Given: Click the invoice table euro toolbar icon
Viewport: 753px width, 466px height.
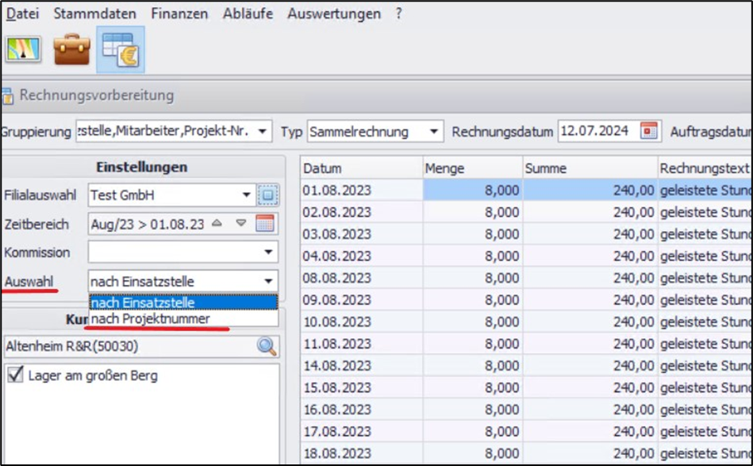Looking at the screenshot, I should (x=120, y=50).
